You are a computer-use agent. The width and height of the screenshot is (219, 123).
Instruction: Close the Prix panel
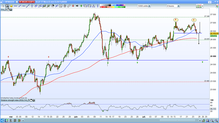[11, 10]
